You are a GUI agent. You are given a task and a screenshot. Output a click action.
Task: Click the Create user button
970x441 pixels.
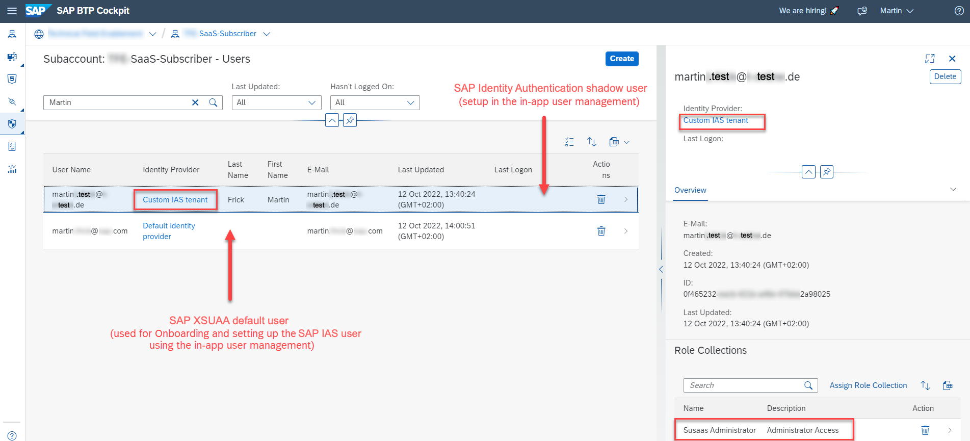tap(622, 59)
